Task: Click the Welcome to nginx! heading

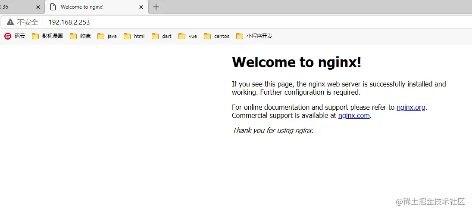Action: [297, 62]
